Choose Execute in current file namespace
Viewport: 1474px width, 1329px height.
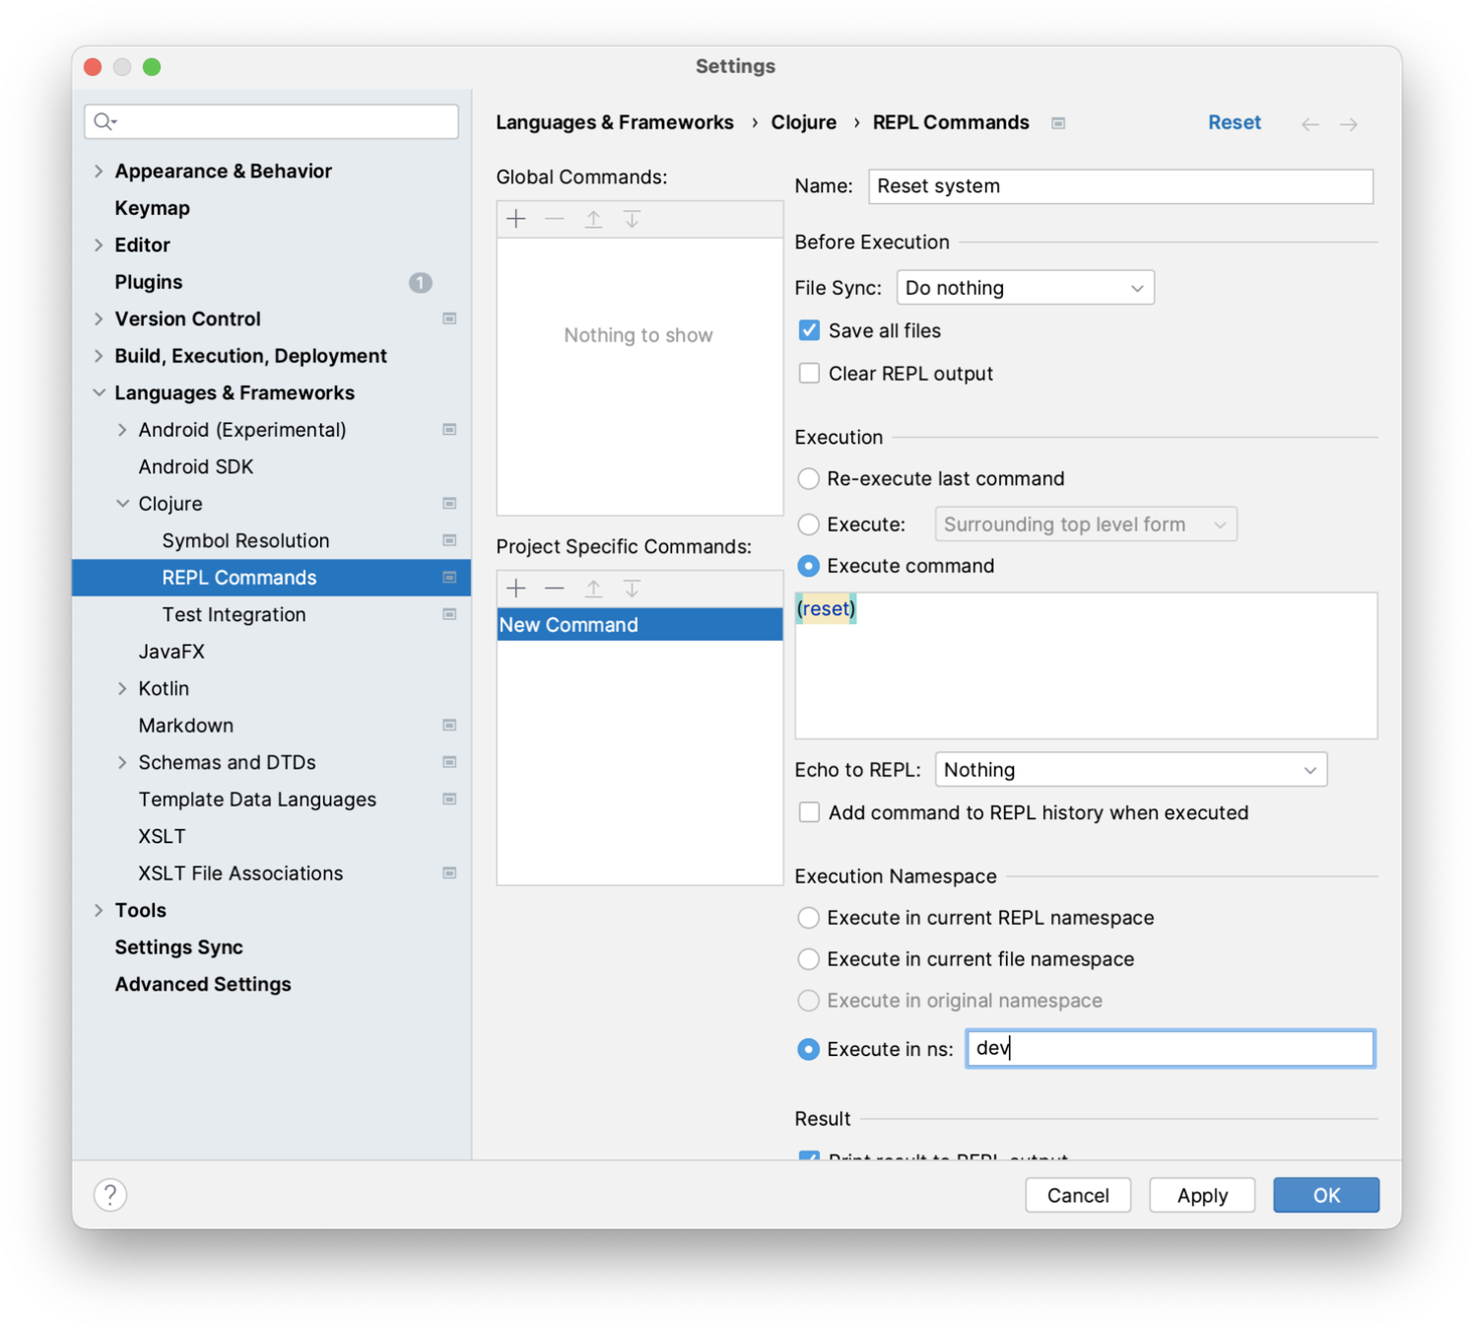coord(808,959)
